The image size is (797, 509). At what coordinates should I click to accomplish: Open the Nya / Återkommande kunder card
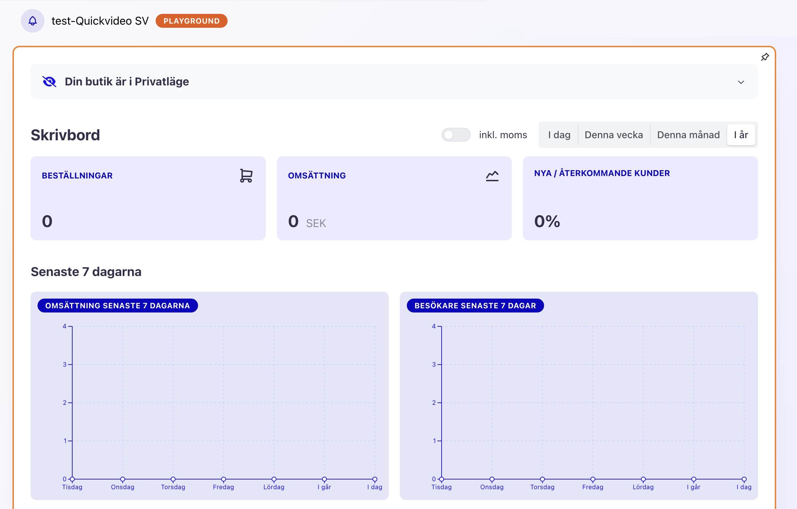tap(640, 198)
